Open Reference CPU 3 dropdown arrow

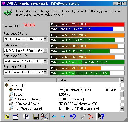click(45, 61)
